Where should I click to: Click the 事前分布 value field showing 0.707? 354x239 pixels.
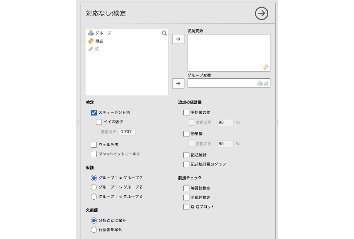[x=127, y=131]
